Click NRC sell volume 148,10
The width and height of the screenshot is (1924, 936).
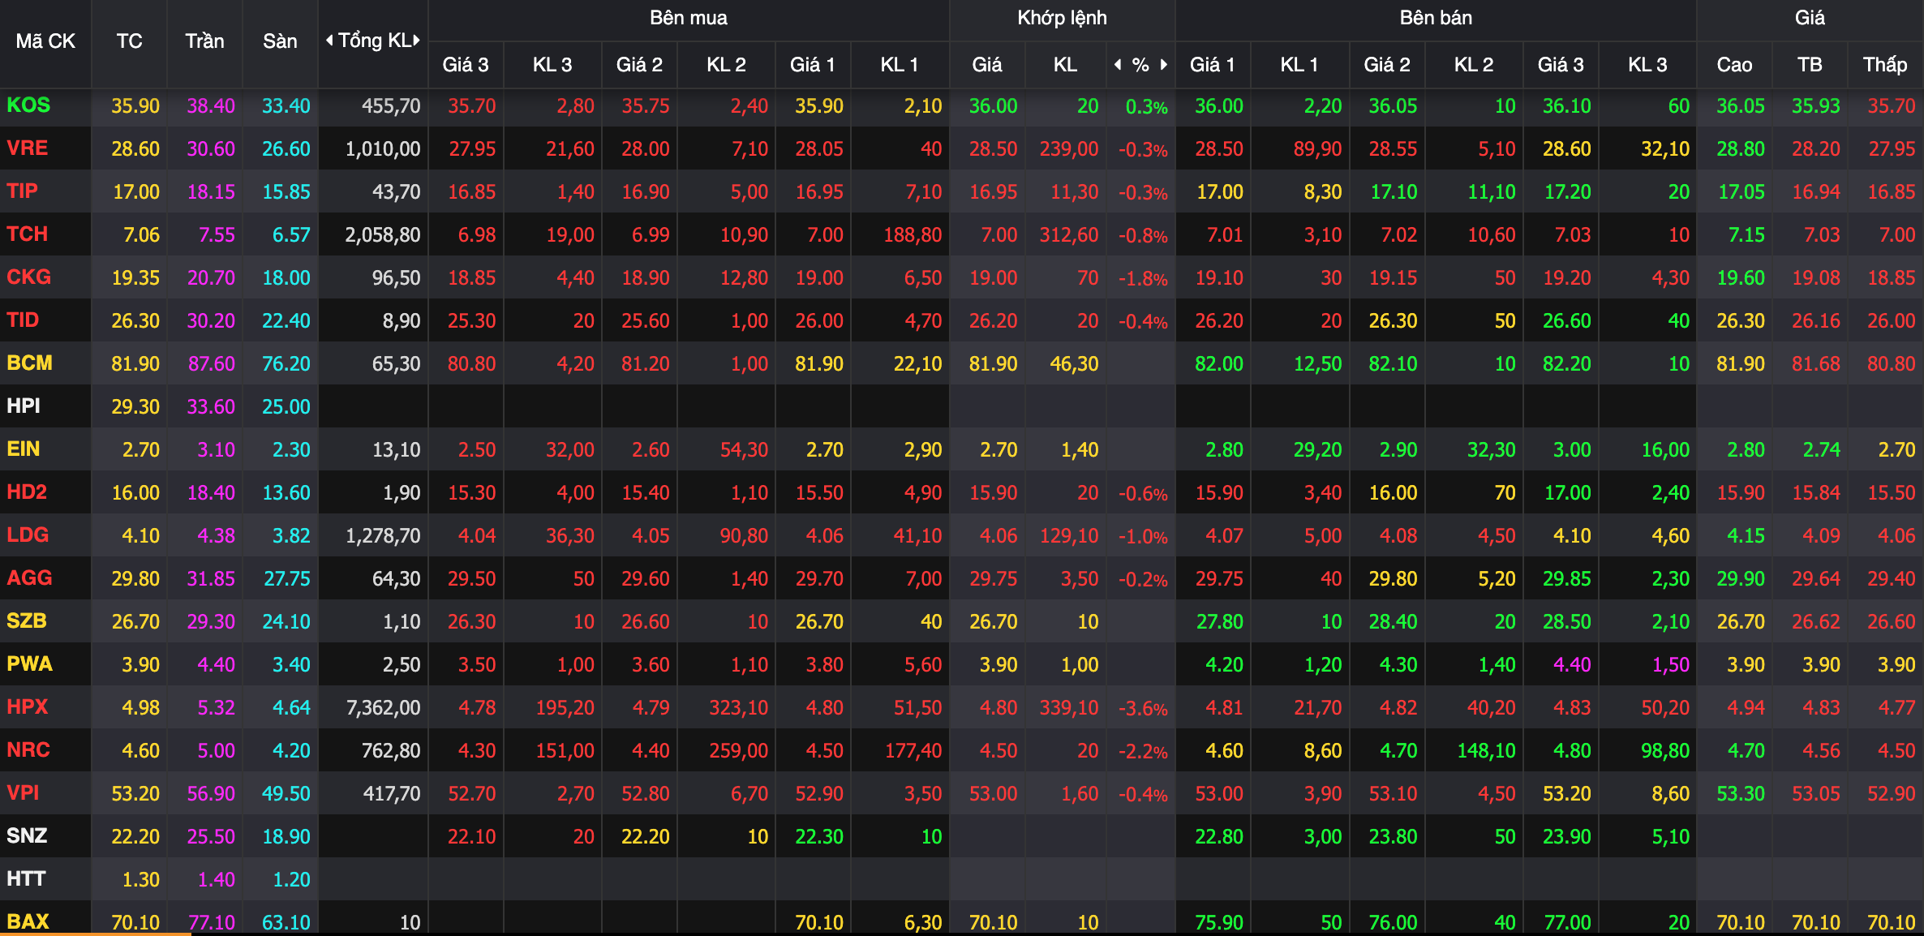(x=1486, y=751)
